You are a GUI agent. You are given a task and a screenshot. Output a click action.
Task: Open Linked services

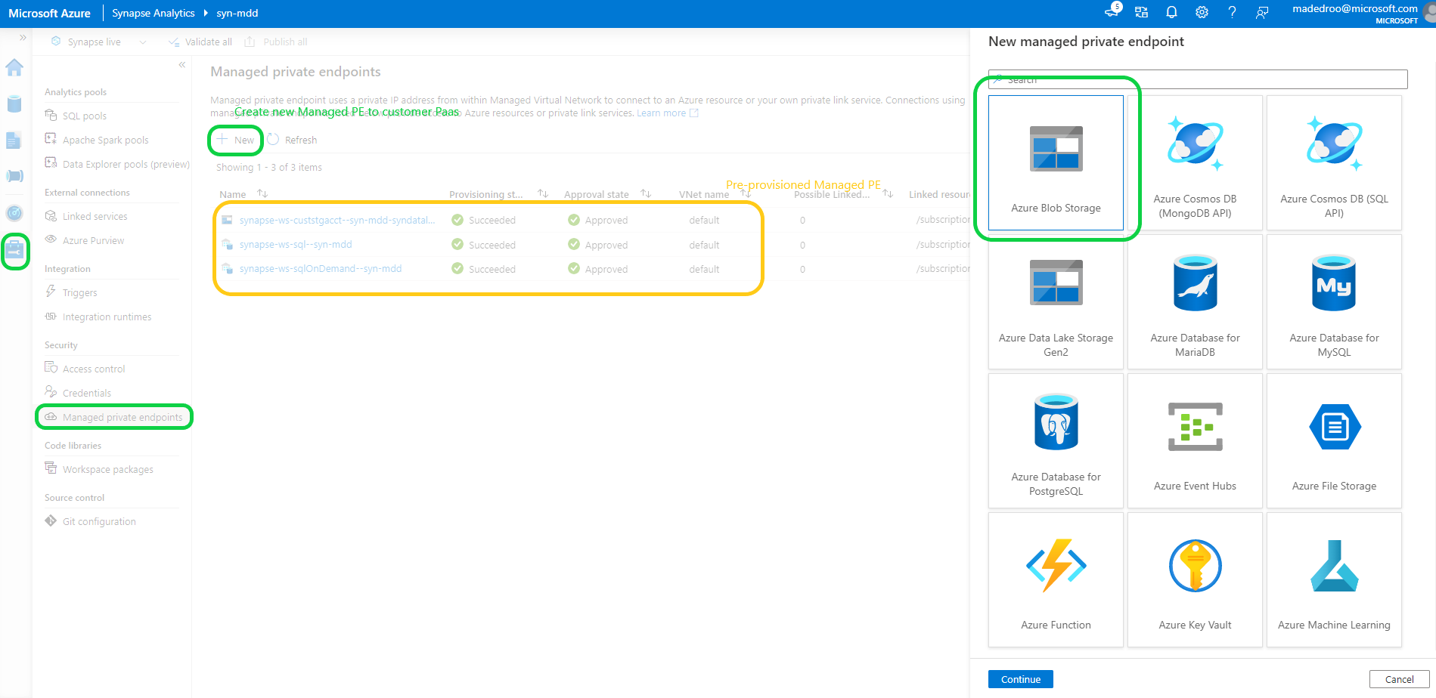[x=95, y=216]
